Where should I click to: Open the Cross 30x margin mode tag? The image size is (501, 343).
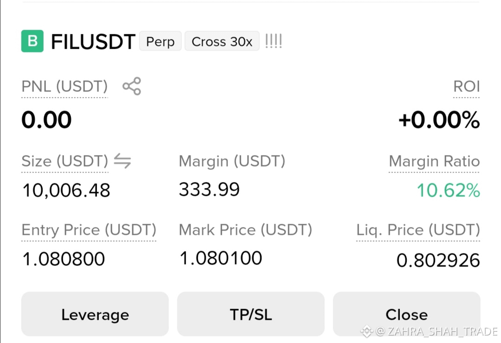click(x=222, y=41)
